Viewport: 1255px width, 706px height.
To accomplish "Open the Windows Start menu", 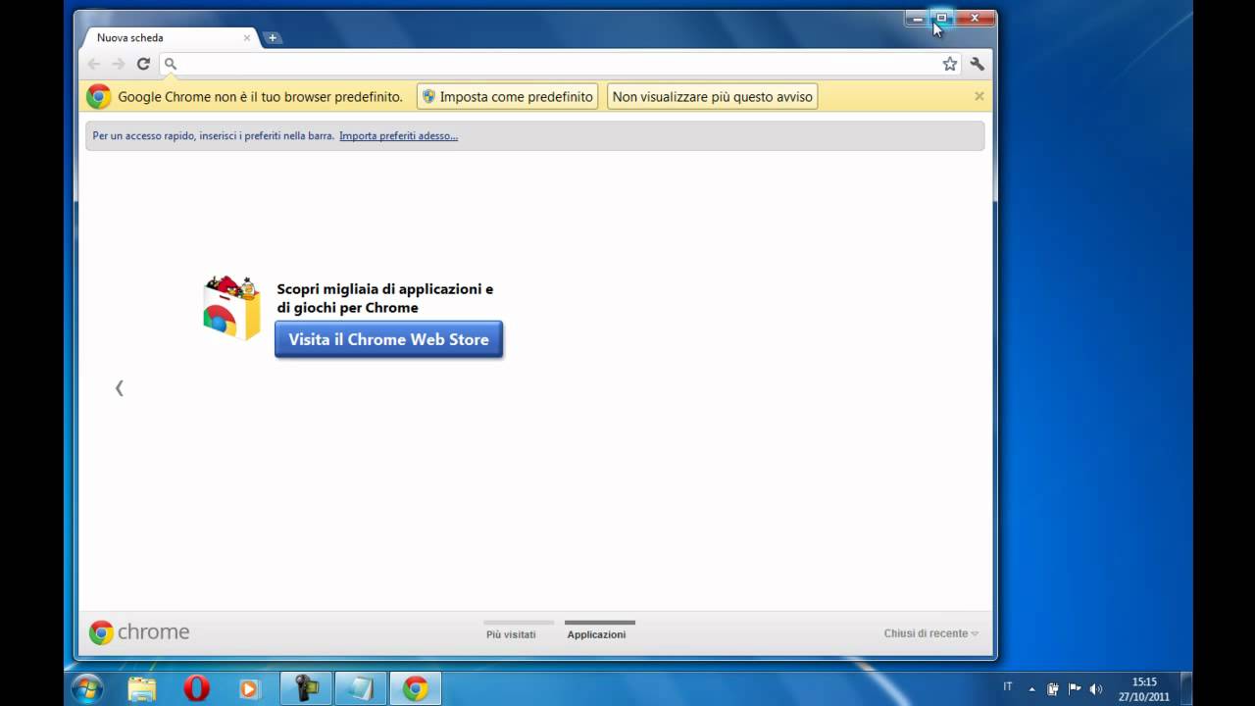I will pos(87,688).
